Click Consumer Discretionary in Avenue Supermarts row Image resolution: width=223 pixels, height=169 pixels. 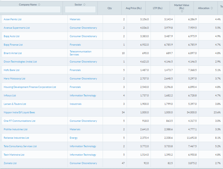coord(83,28)
